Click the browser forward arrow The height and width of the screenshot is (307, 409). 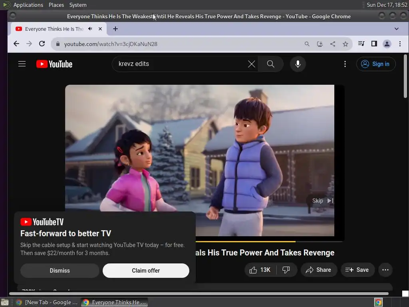pos(29,44)
